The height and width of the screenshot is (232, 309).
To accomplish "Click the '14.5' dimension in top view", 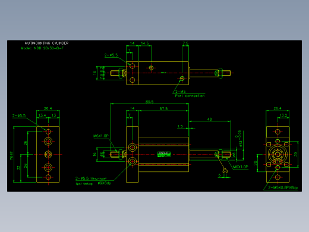I will (145, 43).
